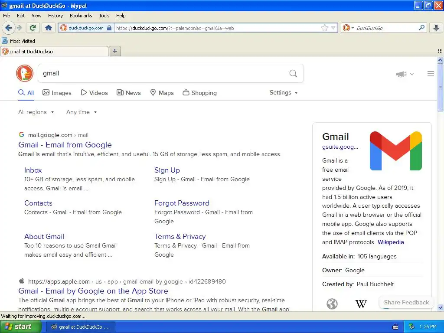Open a new tab with plus button
The width and height of the screenshot is (444, 333).
pos(115,51)
